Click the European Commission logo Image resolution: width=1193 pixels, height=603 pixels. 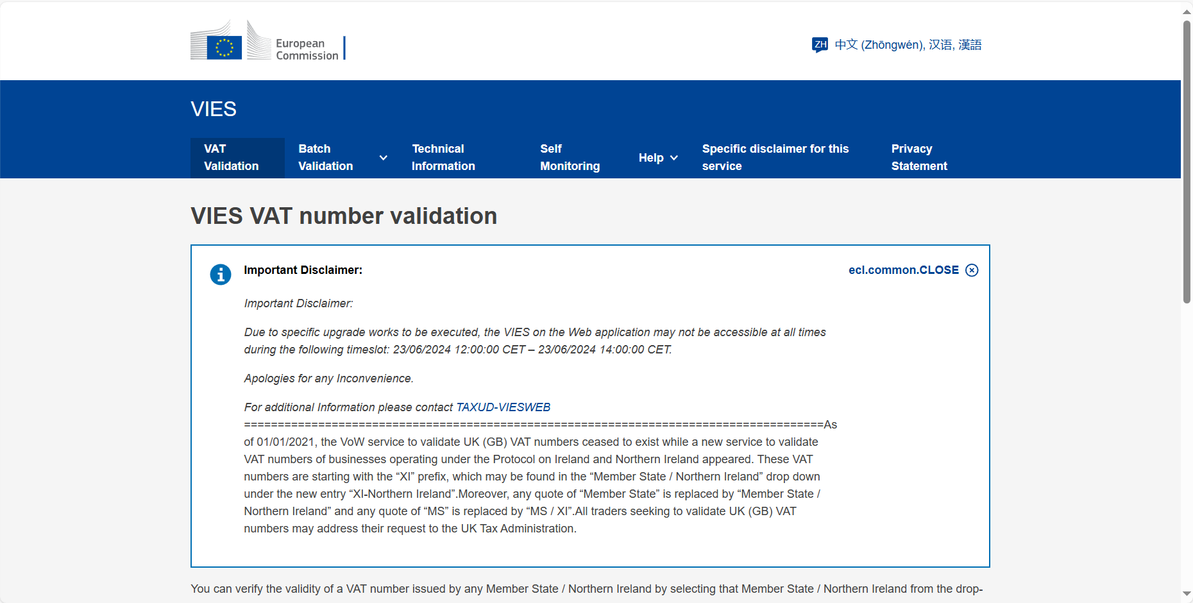[267, 41]
